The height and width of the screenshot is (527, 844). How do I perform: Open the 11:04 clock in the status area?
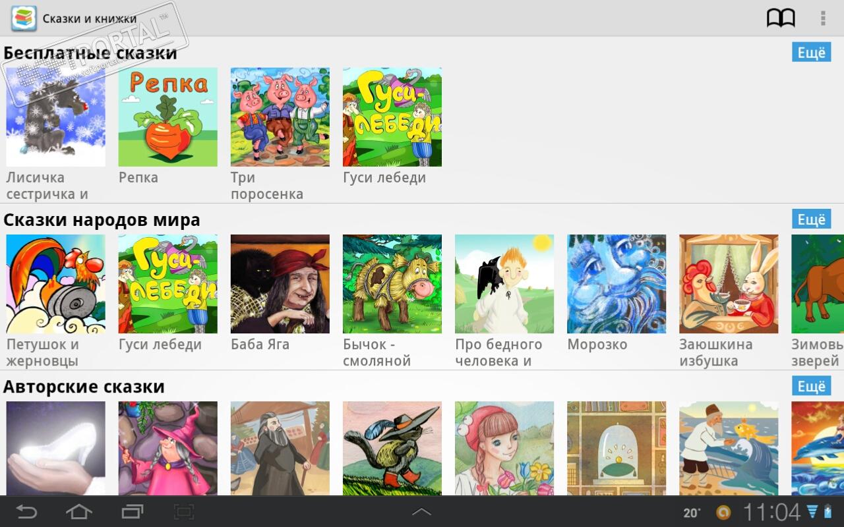point(771,512)
